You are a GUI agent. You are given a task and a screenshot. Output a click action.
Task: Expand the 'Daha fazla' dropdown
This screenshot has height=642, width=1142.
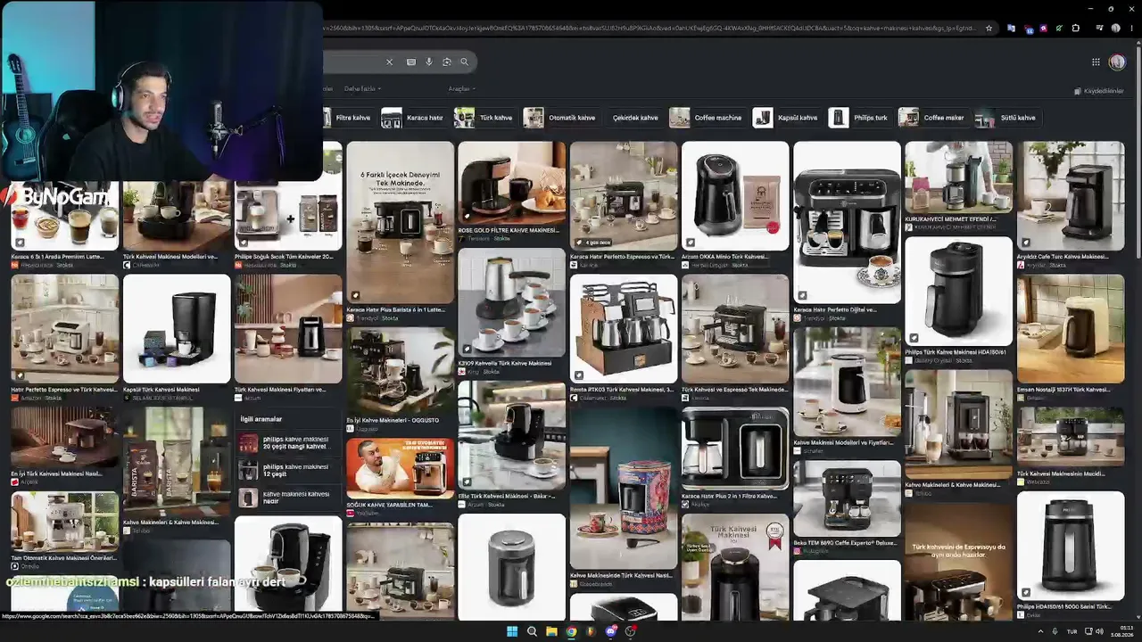point(362,89)
